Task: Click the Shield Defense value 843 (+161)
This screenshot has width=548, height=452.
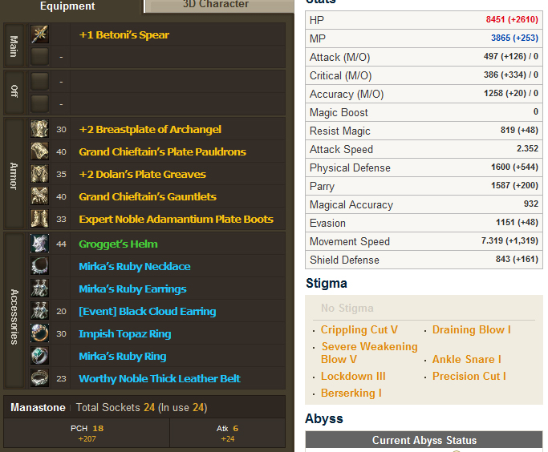Action: pos(517,259)
